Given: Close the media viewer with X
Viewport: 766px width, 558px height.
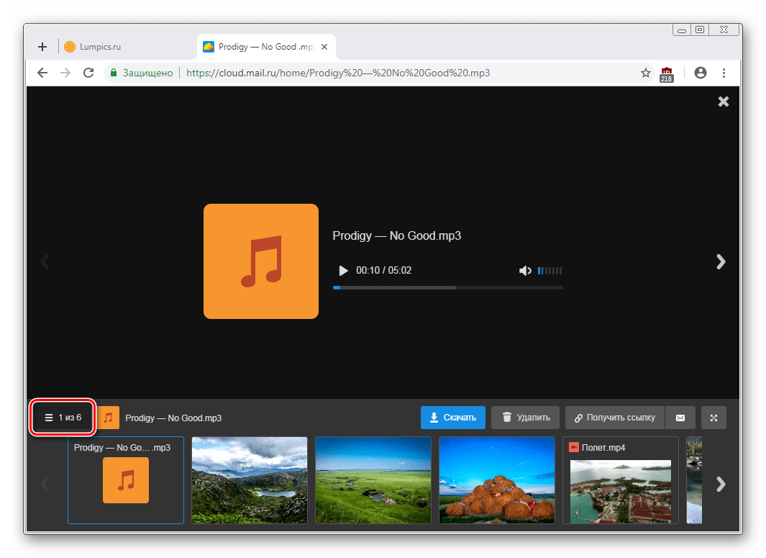Looking at the screenshot, I should 723,102.
